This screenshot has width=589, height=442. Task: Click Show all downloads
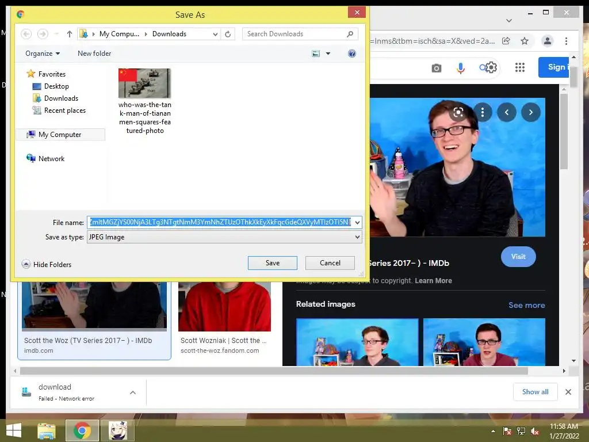pos(536,391)
